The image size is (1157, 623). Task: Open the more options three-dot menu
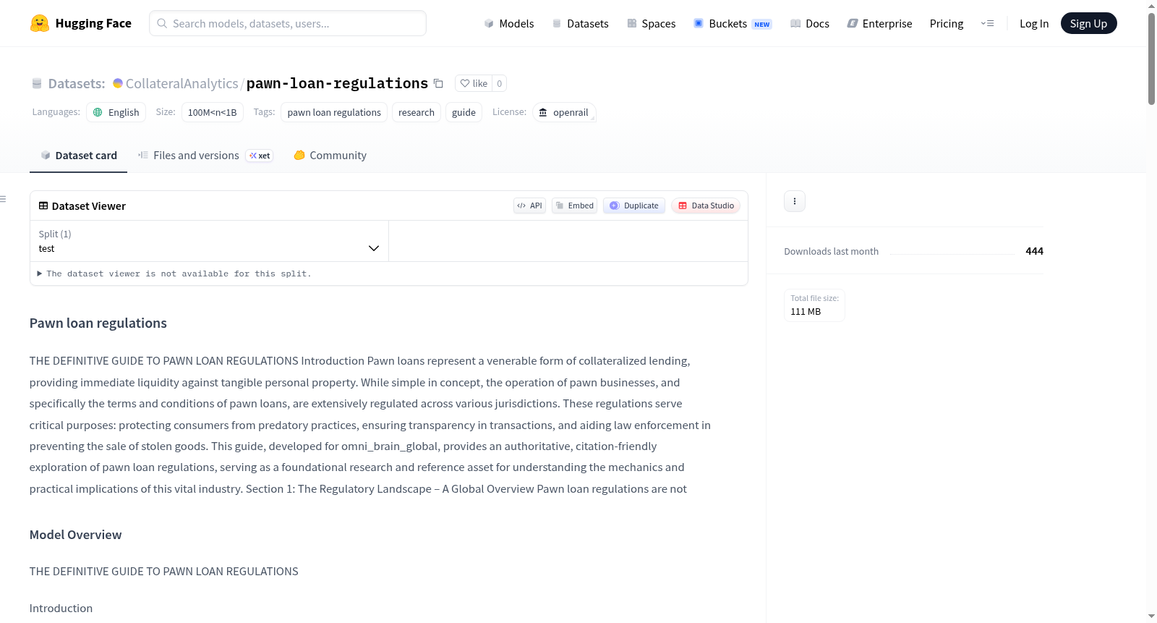(x=795, y=201)
